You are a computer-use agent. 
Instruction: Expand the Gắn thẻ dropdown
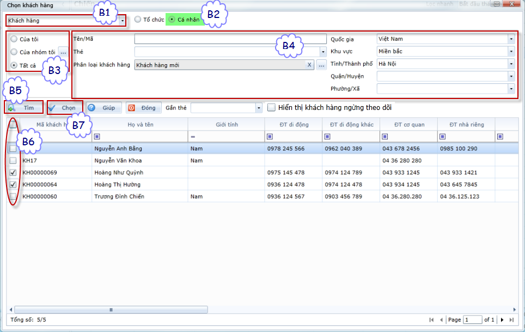(258, 108)
